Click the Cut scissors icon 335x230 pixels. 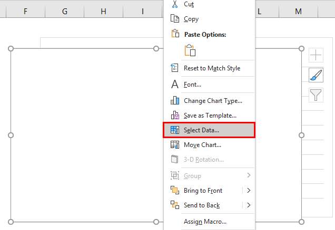175,4
